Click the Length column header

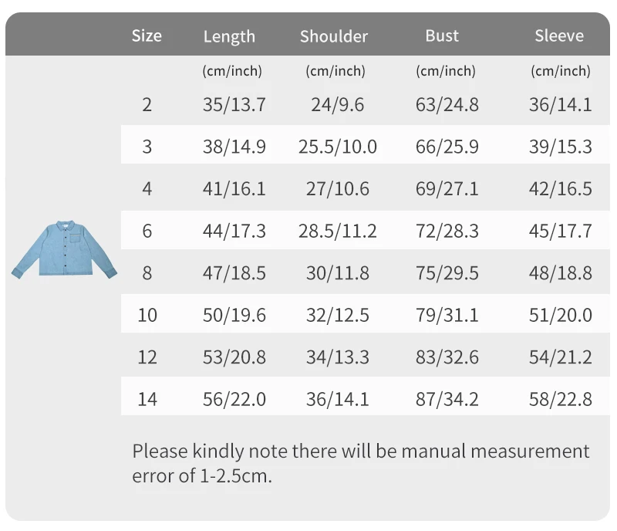point(229,36)
